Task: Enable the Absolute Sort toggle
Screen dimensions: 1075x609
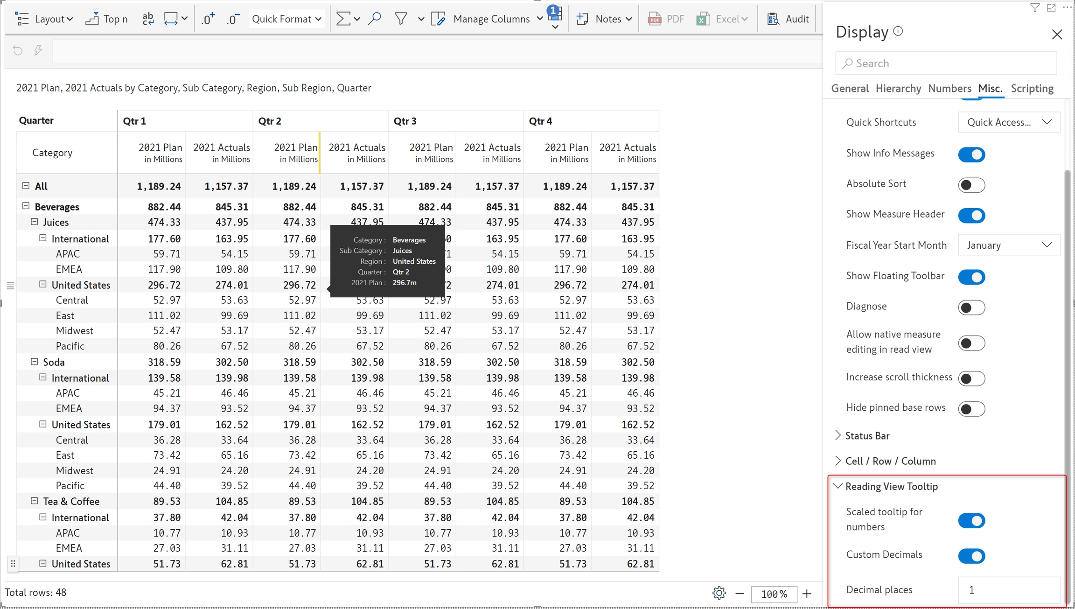Action: point(971,185)
